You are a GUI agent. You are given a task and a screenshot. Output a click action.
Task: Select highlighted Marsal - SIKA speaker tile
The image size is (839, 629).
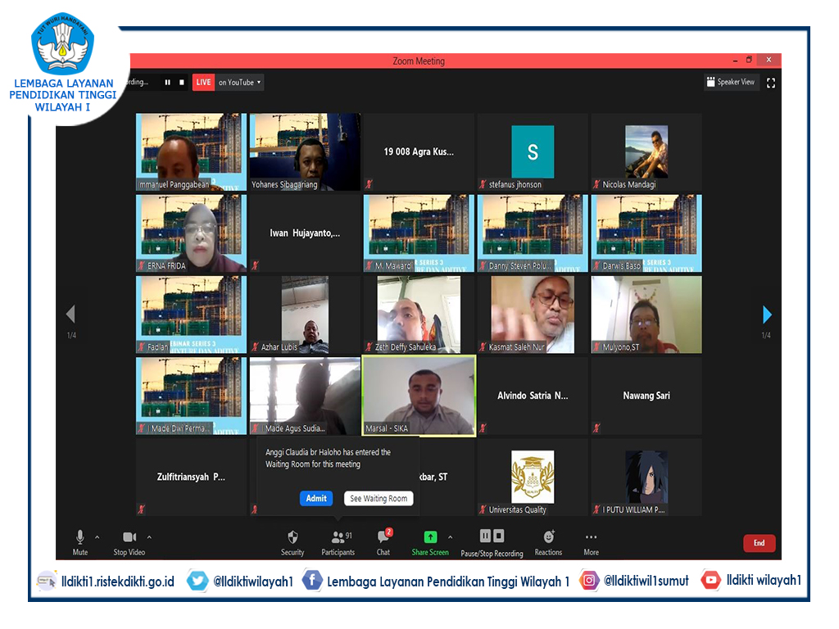419,396
